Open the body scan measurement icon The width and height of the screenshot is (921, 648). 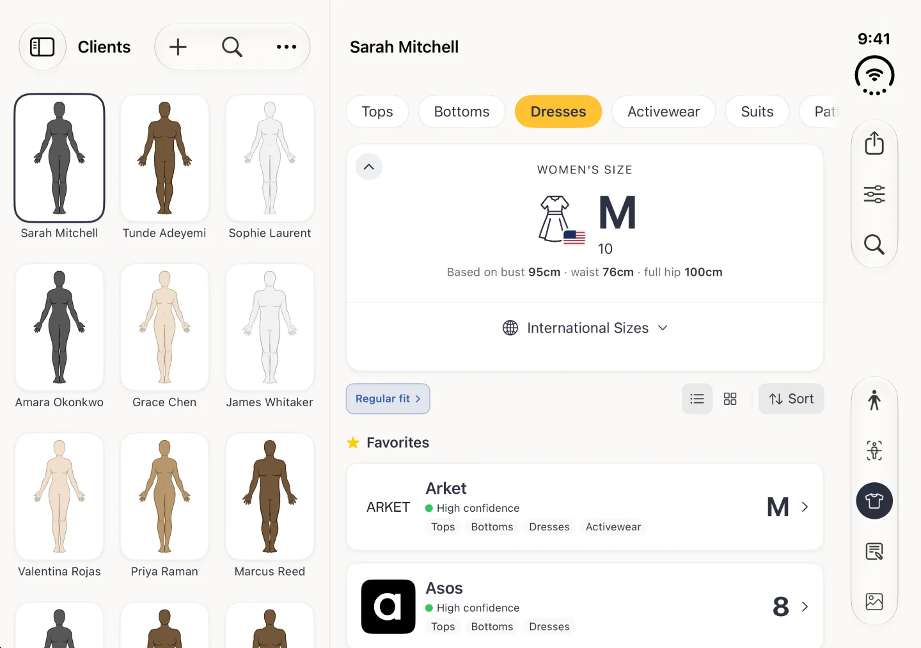[874, 450]
